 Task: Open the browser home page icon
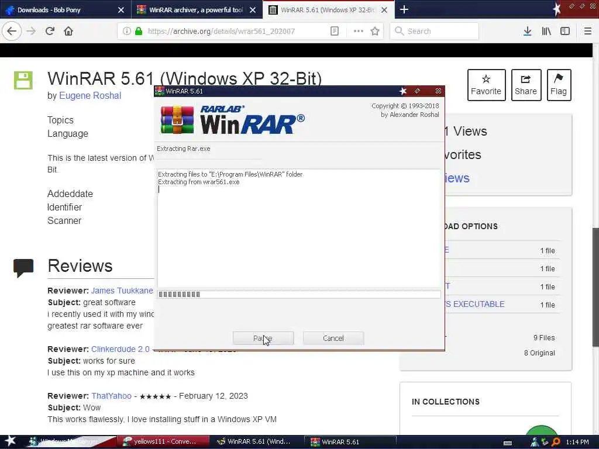[x=68, y=31]
